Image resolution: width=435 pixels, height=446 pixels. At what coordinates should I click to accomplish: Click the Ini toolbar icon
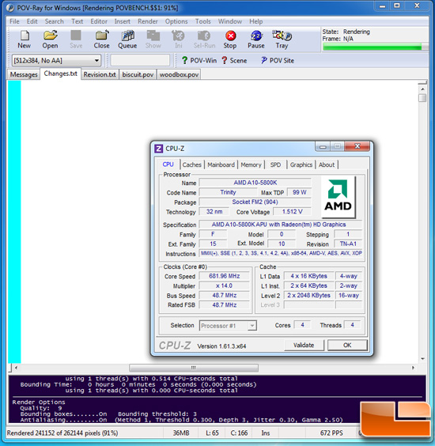[179, 40]
